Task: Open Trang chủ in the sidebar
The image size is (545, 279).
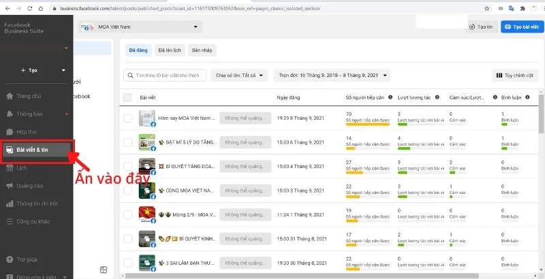Action: (29, 96)
